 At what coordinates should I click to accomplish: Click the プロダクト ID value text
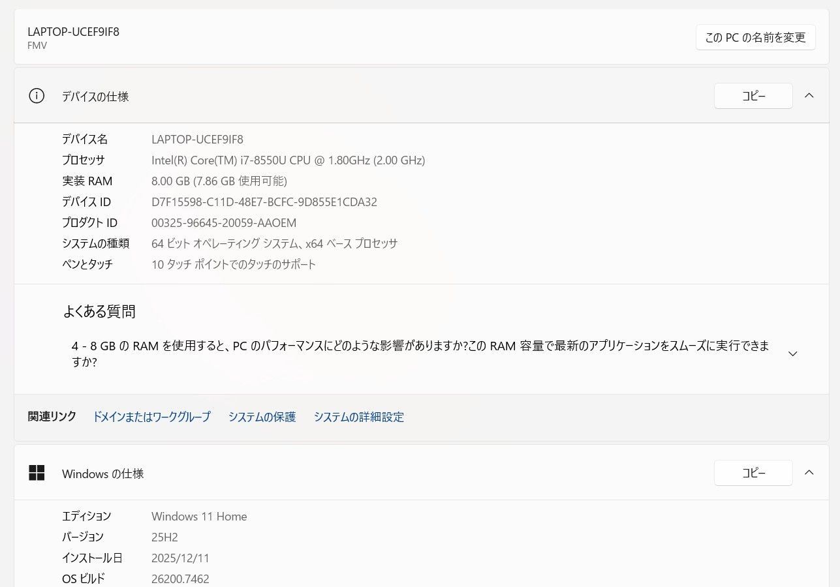tap(224, 222)
